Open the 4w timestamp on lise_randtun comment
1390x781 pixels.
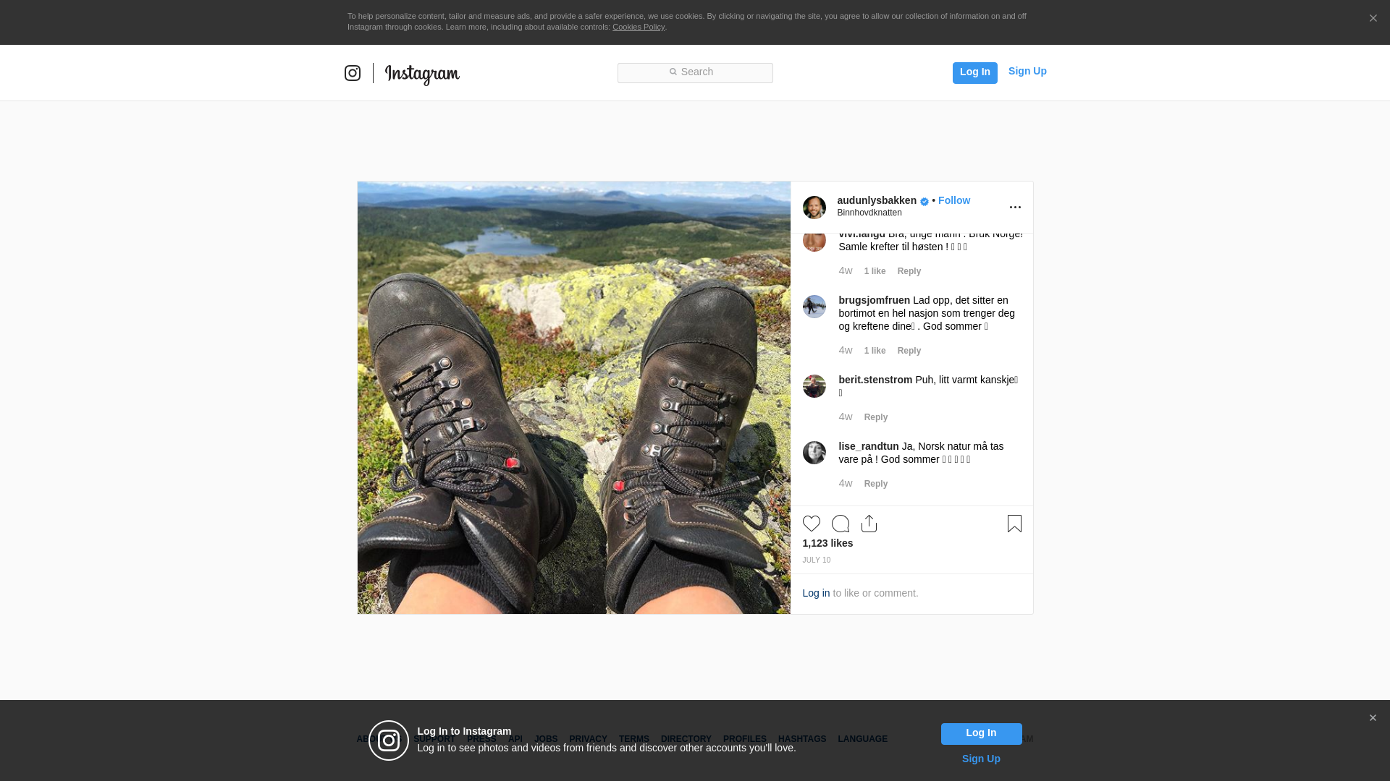tap(846, 484)
